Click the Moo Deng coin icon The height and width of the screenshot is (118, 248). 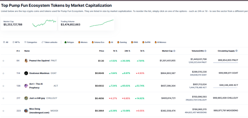[x=26, y=111]
